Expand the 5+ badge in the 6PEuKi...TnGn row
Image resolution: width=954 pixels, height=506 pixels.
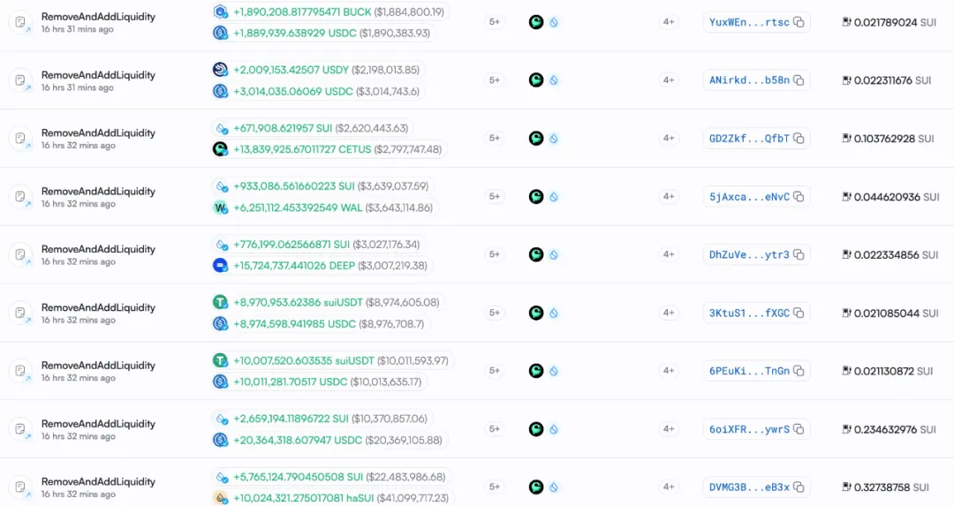495,372
